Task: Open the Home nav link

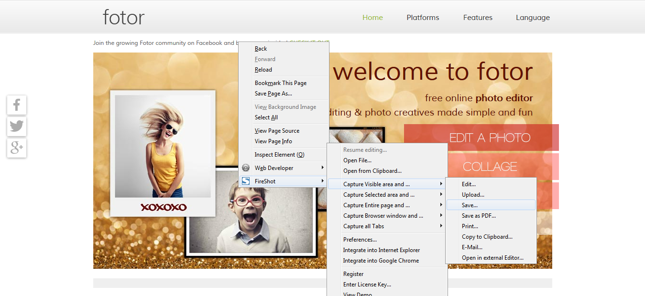Action: [372, 18]
